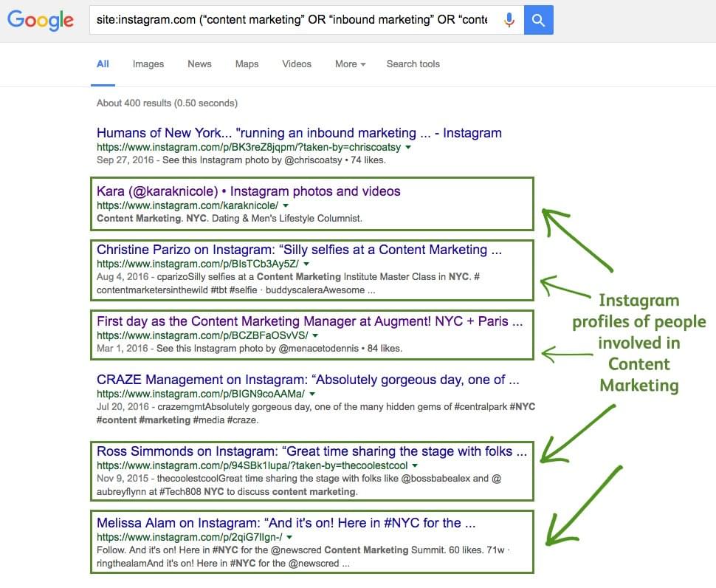Image resolution: width=716 pixels, height=588 pixels.
Task: Open CRAZE Management on Instagram result
Action: [x=308, y=380]
